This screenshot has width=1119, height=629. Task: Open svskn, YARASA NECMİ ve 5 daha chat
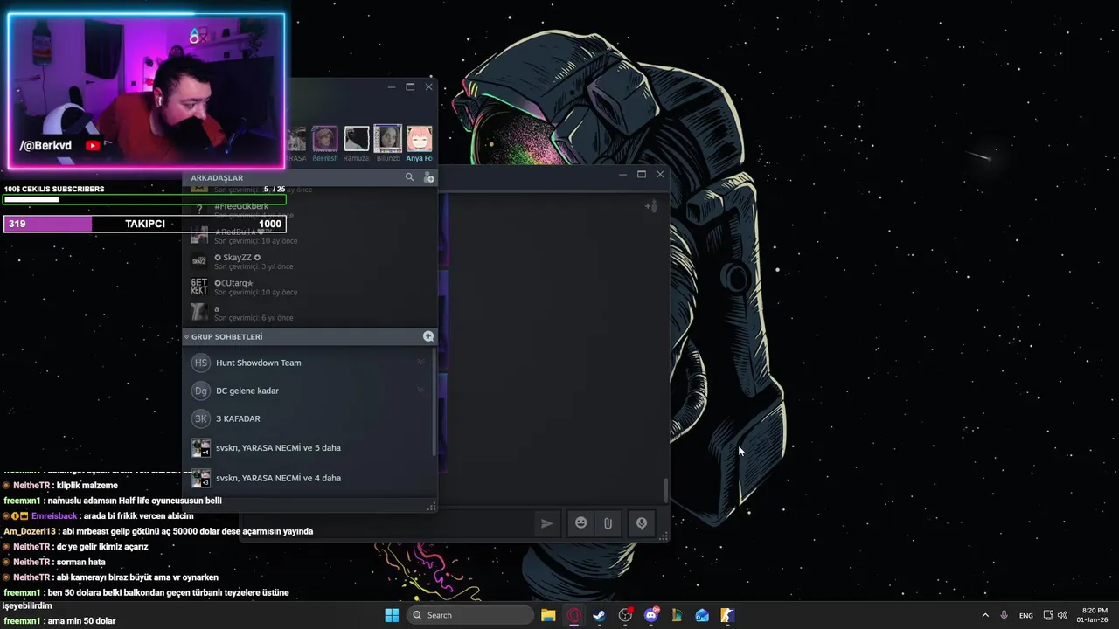308,448
